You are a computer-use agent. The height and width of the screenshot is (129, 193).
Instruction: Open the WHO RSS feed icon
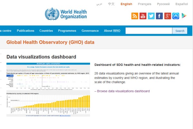(135, 16)
